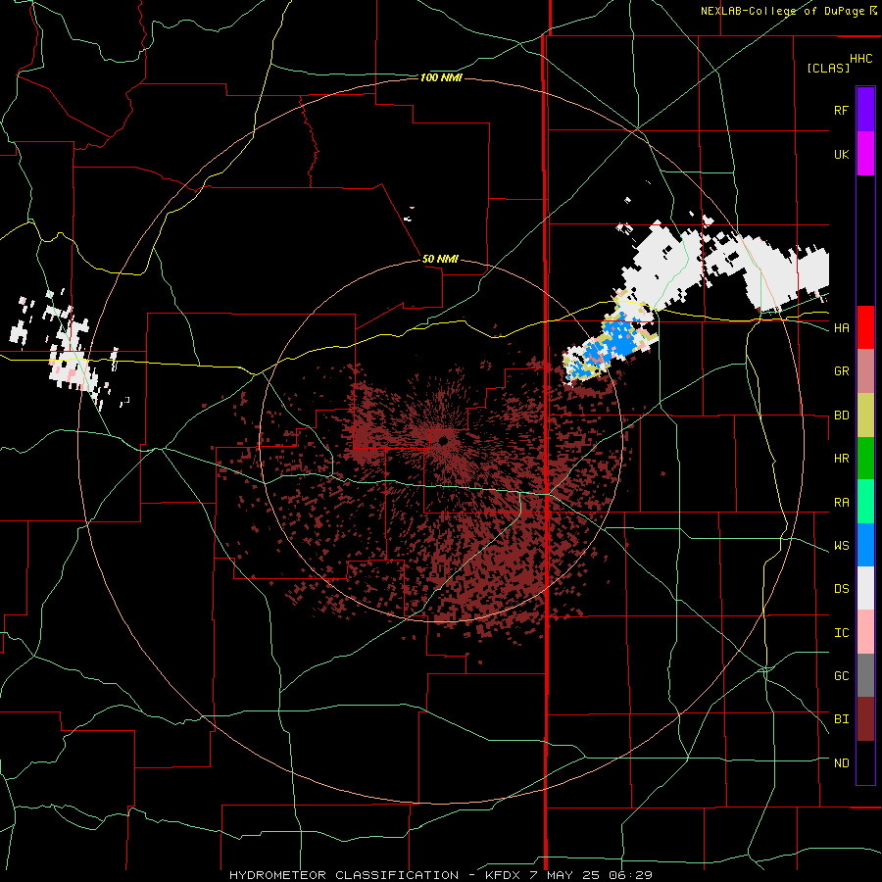Screen dimensions: 882x882
Task: Click the HR legend label
Action: 841,459
